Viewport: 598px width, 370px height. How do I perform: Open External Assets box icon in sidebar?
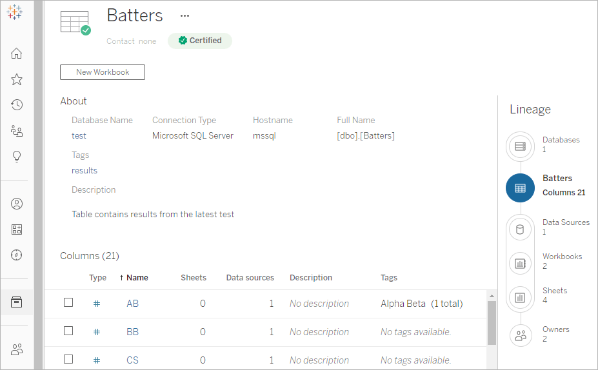(16, 302)
